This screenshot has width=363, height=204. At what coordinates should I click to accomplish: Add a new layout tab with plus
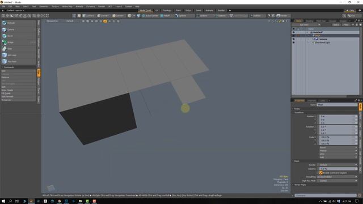pyautogui.click(x=230, y=10)
